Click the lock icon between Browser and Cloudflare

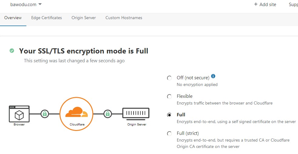tap(45, 114)
